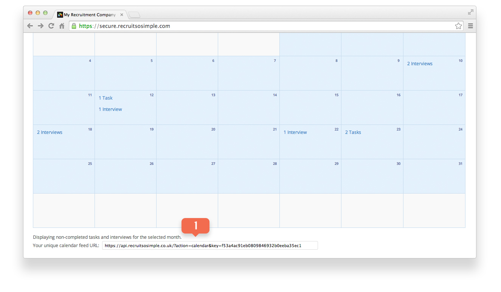
Task: Open 2 Interviews on the 18th
Action: 50,132
